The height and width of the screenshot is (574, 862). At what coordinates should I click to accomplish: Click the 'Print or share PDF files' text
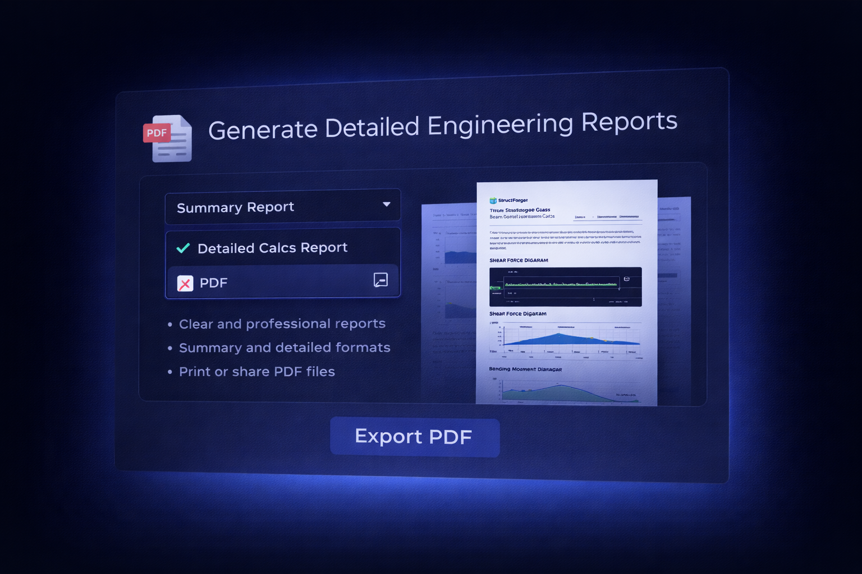tap(256, 372)
